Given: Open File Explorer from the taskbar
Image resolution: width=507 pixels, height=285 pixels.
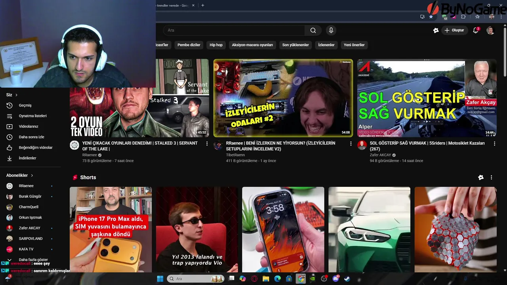Looking at the screenshot, I should (266, 279).
